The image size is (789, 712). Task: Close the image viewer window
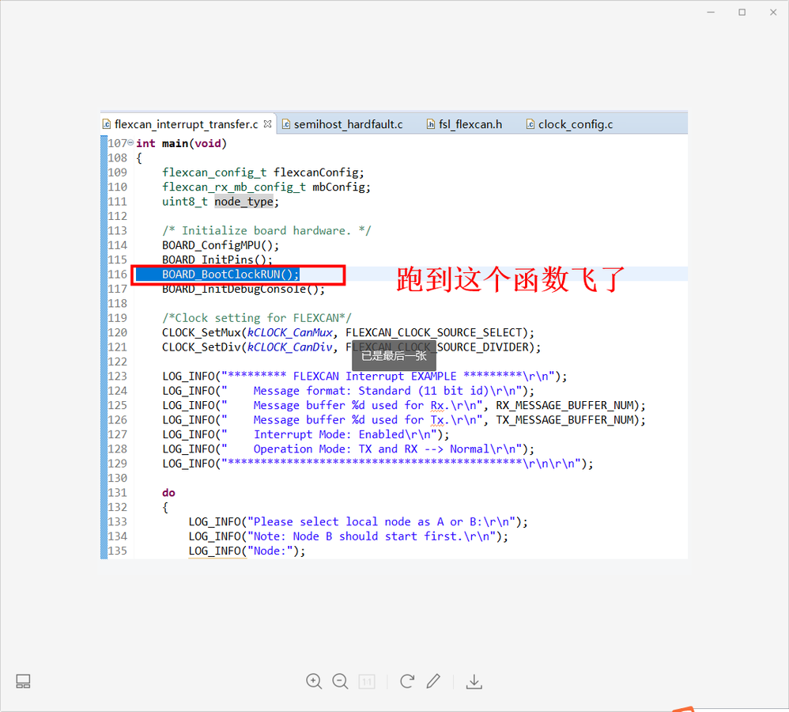(x=773, y=12)
